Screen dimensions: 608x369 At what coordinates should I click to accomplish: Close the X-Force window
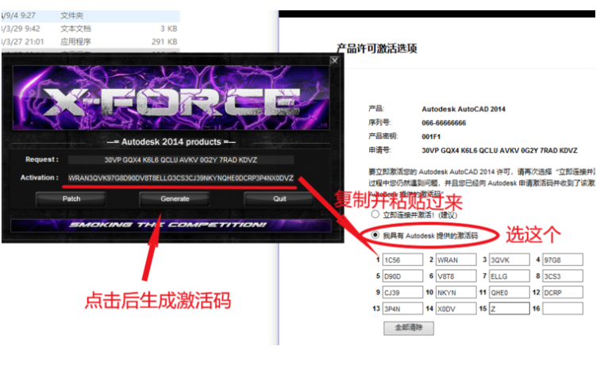[334, 60]
